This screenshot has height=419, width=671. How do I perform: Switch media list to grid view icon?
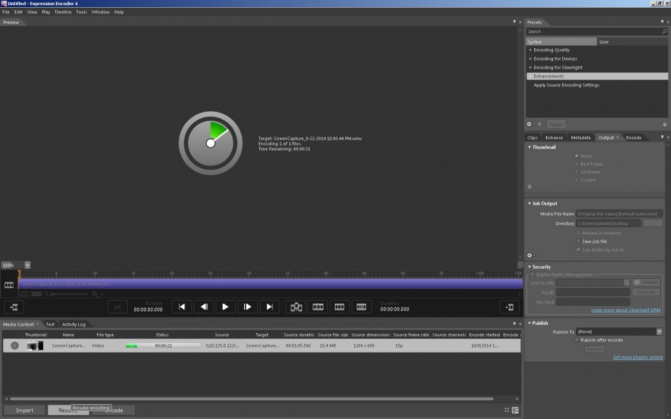pos(507,410)
